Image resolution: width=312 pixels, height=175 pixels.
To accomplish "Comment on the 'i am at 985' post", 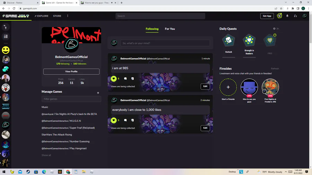I will point(125,79).
